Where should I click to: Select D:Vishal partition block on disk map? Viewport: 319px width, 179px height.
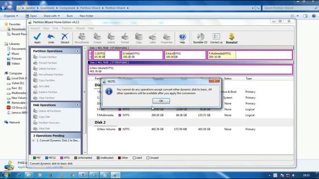142,55
